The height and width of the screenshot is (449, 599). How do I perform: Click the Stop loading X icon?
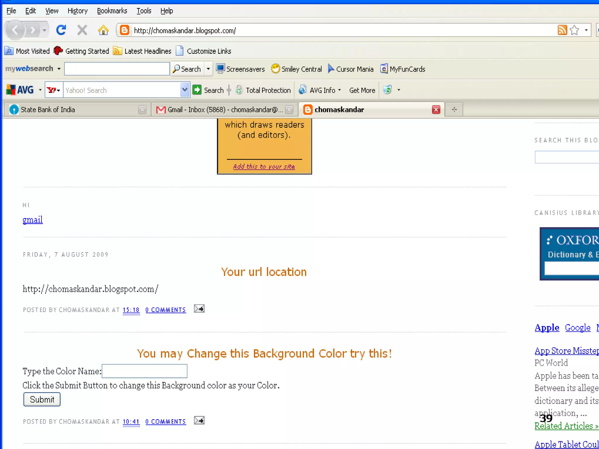pos(82,30)
